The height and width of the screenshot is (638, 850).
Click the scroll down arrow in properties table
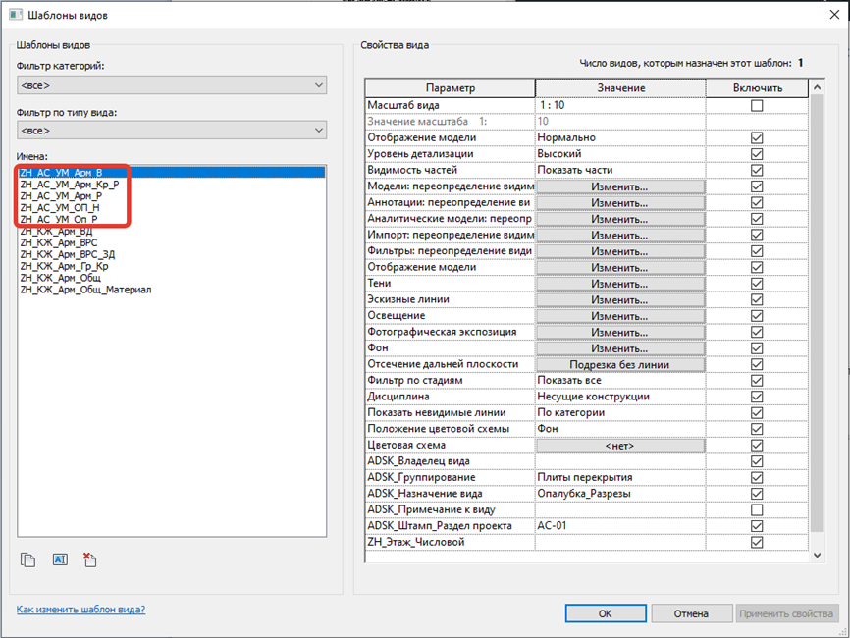(x=817, y=556)
